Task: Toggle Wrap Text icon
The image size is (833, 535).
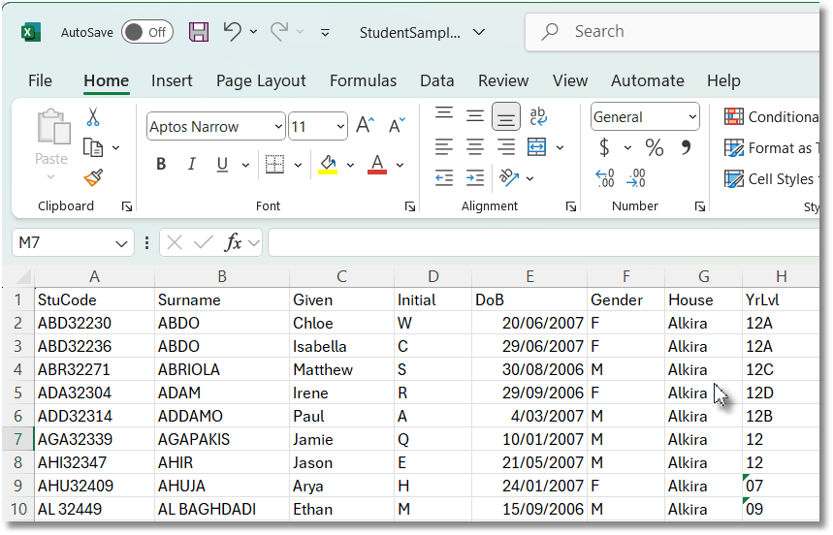Action: coord(538,116)
